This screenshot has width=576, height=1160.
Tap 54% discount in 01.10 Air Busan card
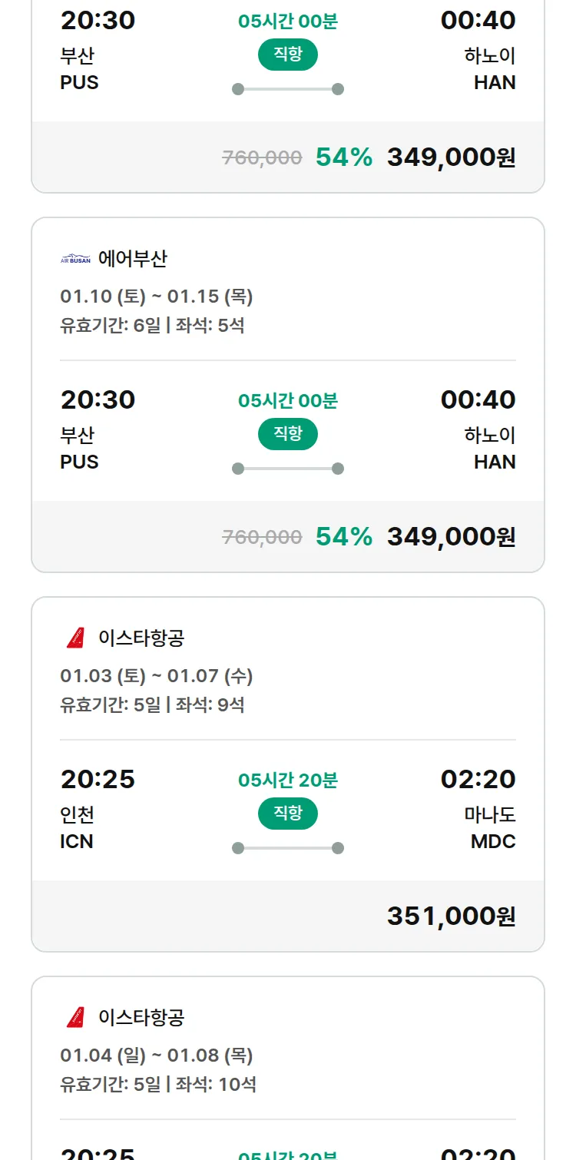click(344, 536)
